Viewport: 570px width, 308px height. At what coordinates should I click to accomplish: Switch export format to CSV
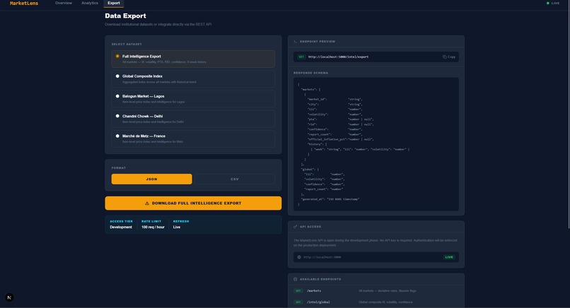click(235, 179)
